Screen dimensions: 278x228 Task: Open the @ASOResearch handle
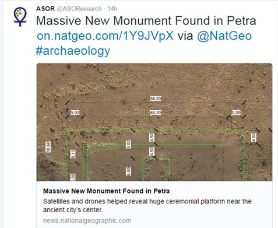coord(79,9)
